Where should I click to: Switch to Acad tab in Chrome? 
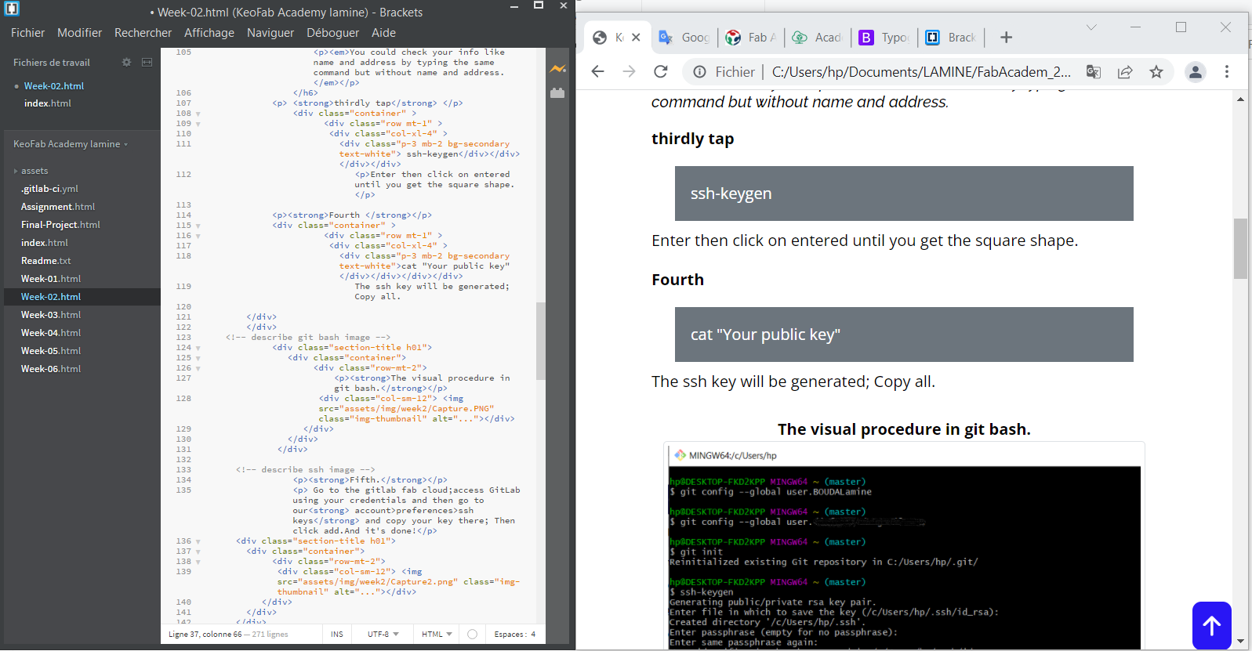tap(817, 38)
